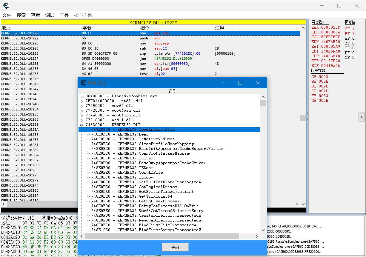Expand the 7FF814020000 ntdll.dll tree node
The width and height of the screenshot is (366, 257).
[x=82, y=101]
